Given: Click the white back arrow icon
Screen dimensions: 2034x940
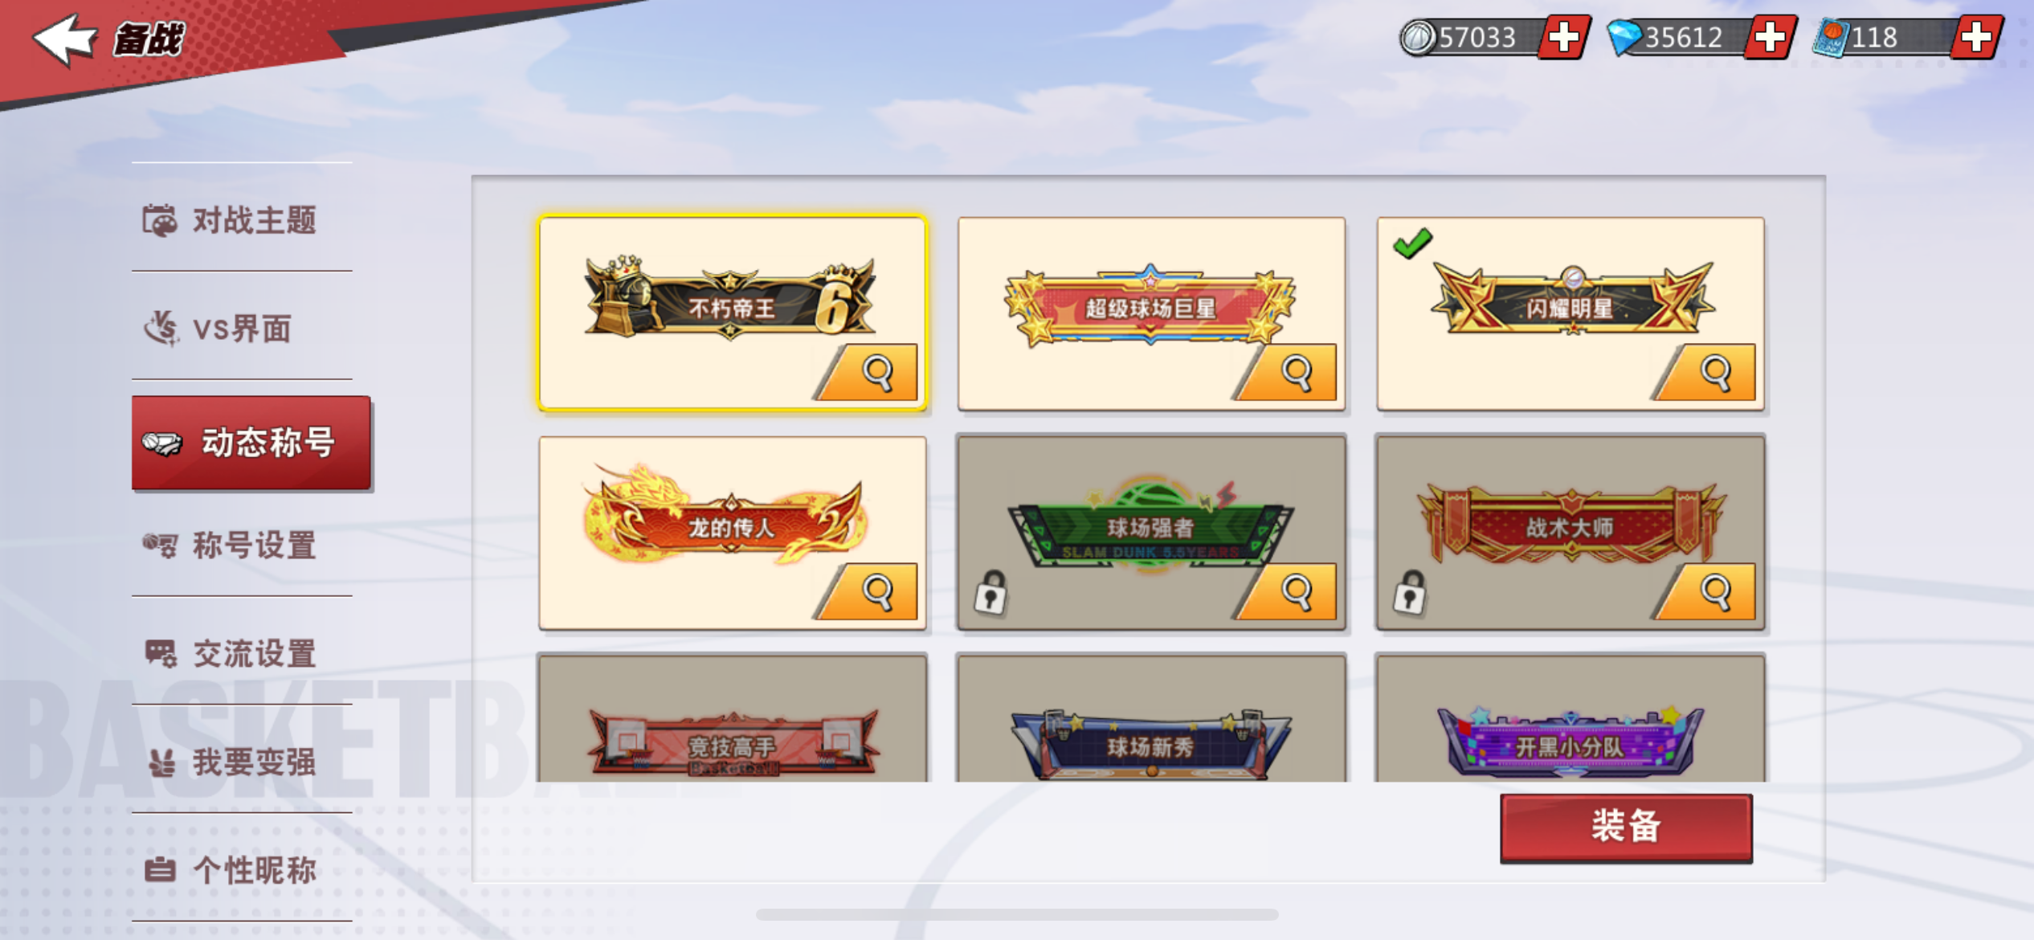Looking at the screenshot, I should [64, 39].
